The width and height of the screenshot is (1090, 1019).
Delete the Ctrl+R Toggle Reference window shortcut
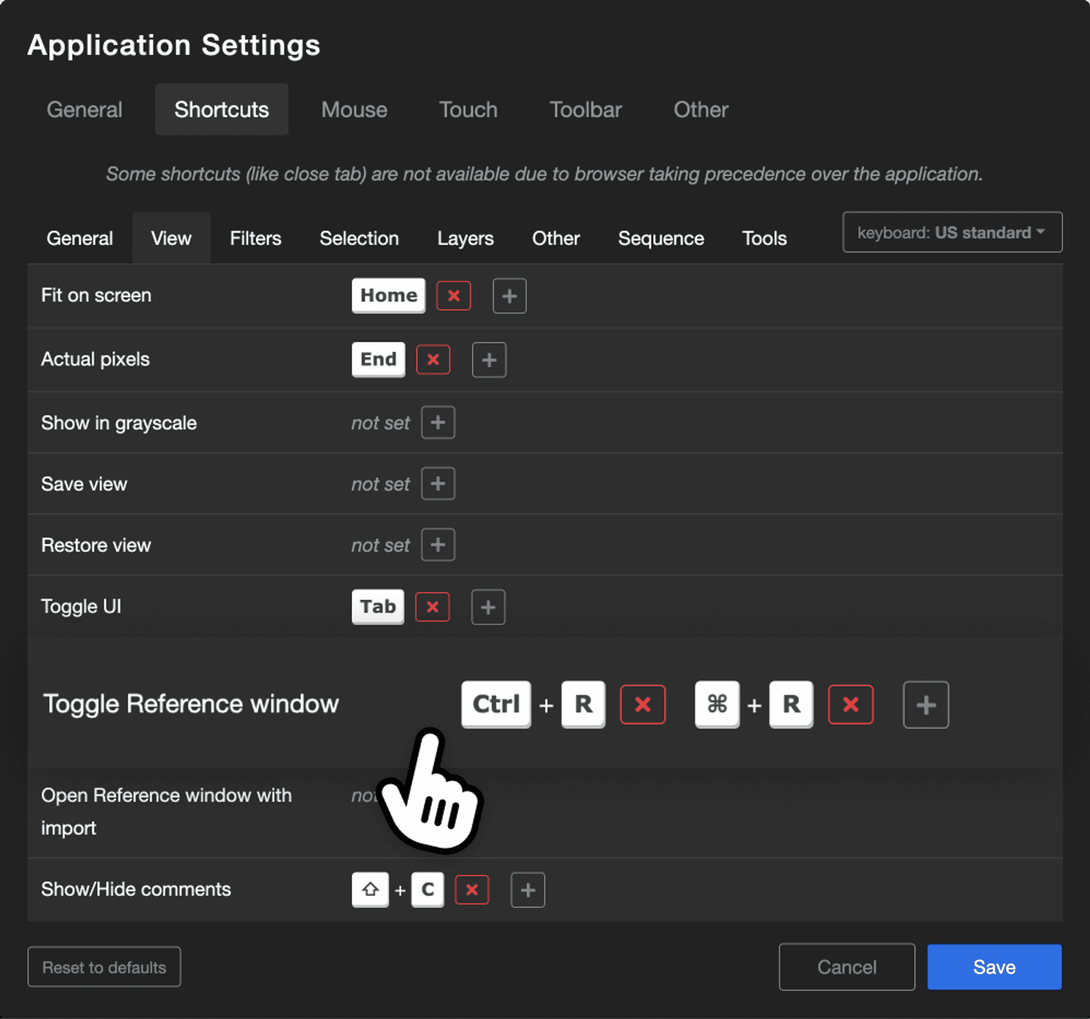coord(643,705)
